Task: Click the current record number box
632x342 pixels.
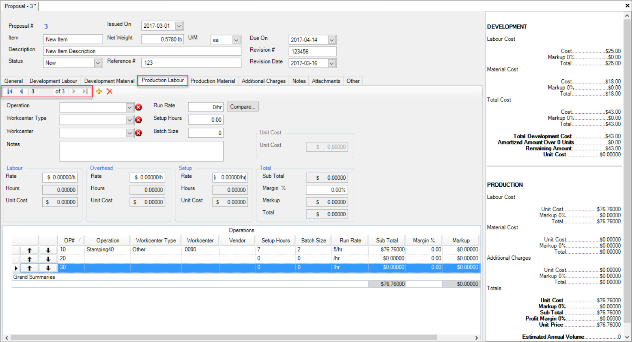Action: 41,91
